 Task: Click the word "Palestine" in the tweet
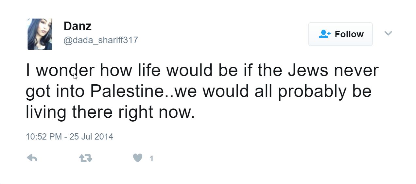(x=130, y=91)
